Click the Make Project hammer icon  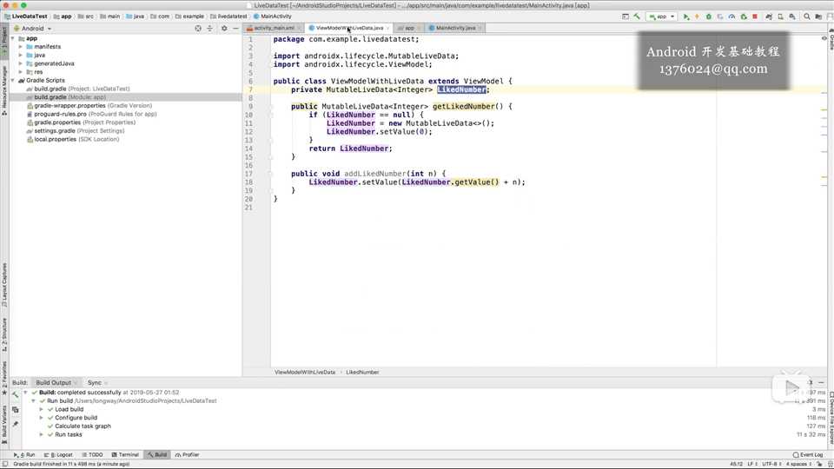click(637, 17)
